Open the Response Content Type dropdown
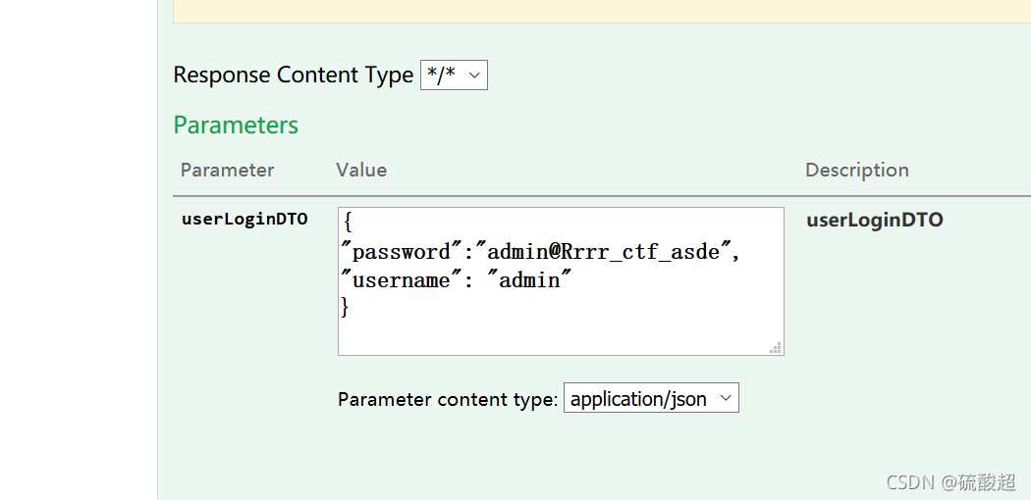 (x=454, y=75)
